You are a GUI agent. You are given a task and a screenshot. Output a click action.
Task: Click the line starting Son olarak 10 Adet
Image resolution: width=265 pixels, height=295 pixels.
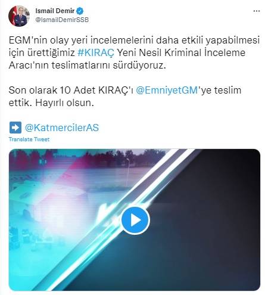point(125,90)
